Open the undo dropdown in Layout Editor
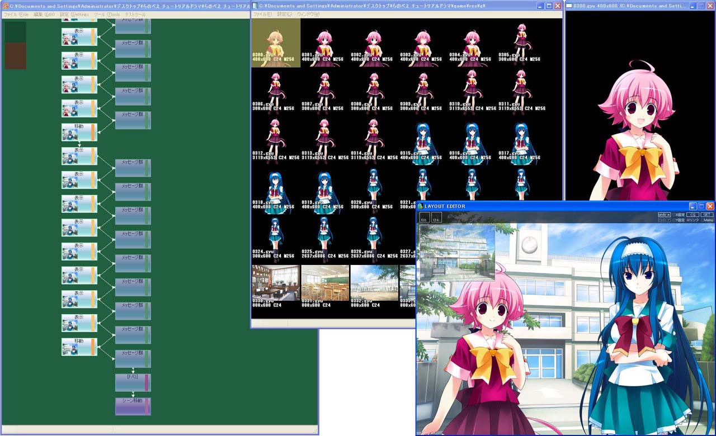 click(x=664, y=215)
